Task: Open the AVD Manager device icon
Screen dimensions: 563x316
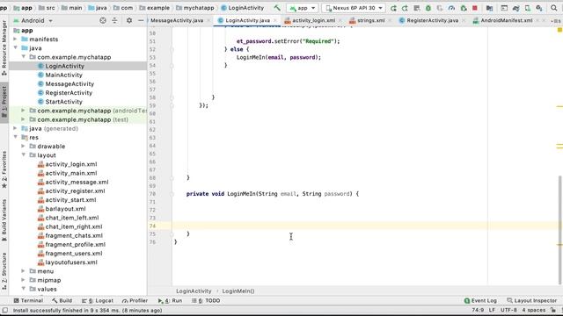Action: 527,8
